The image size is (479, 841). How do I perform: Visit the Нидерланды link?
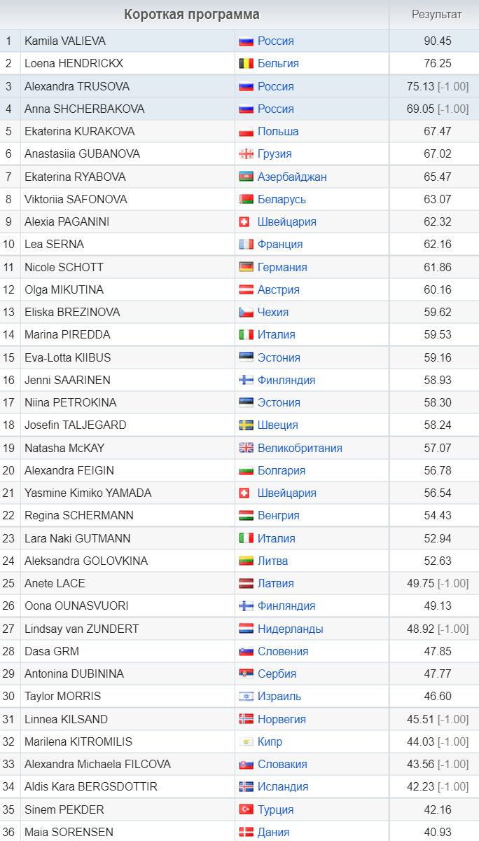(x=290, y=629)
